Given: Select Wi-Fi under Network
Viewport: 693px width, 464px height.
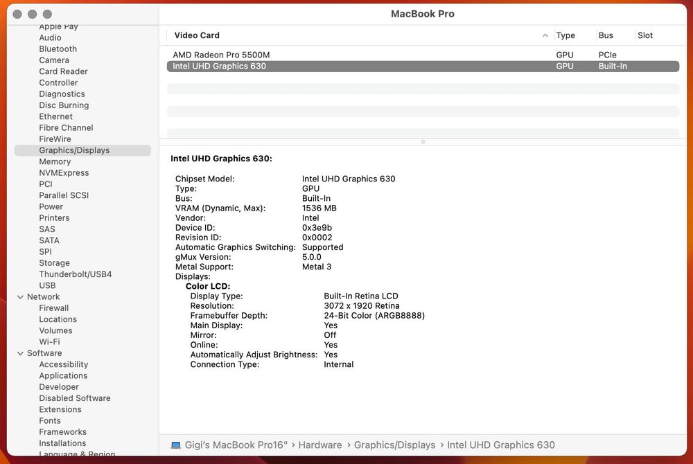Looking at the screenshot, I should pyautogui.click(x=49, y=341).
